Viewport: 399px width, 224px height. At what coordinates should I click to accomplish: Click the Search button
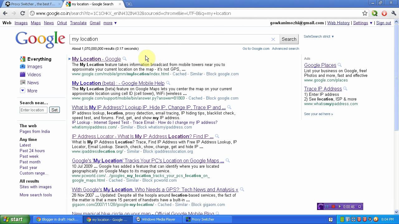tap(289, 39)
